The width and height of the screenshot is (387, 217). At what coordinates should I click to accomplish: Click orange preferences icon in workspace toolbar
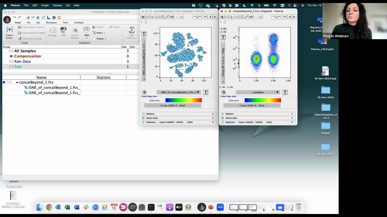59,17
